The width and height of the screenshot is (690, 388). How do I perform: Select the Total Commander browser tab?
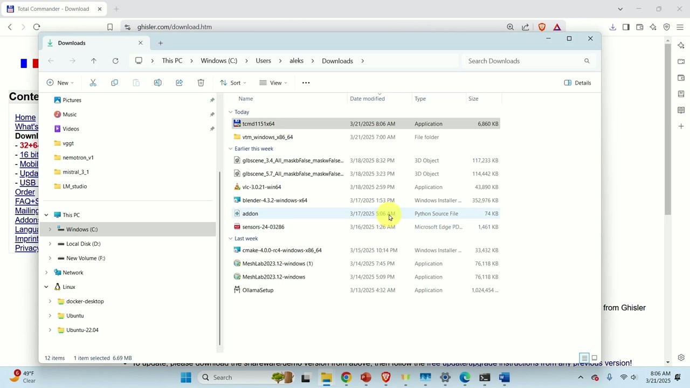[x=53, y=9]
